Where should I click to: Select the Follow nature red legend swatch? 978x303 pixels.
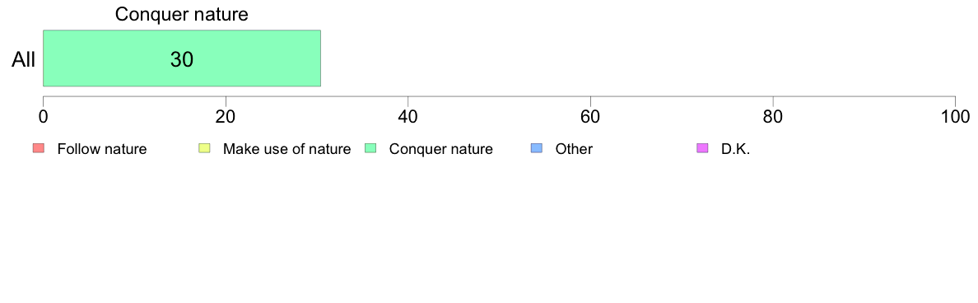tap(38, 148)
